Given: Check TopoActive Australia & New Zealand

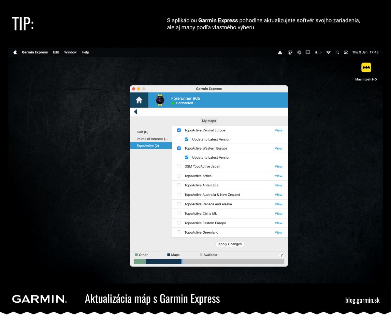Looking at the screenshot, I should click(179, 195).
